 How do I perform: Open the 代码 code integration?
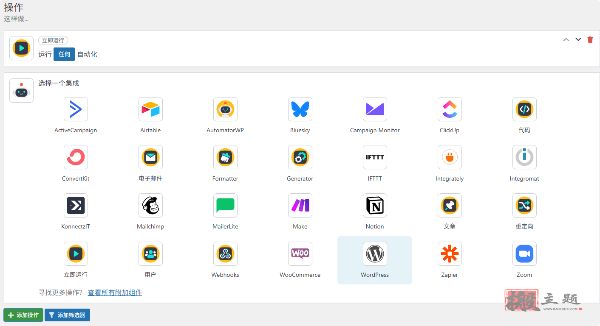pyautogui.click(x=524, y=109)
